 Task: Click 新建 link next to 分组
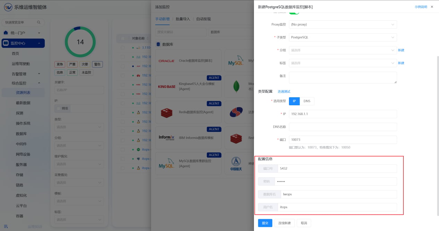pyautogui.click(x=401, y=50)
